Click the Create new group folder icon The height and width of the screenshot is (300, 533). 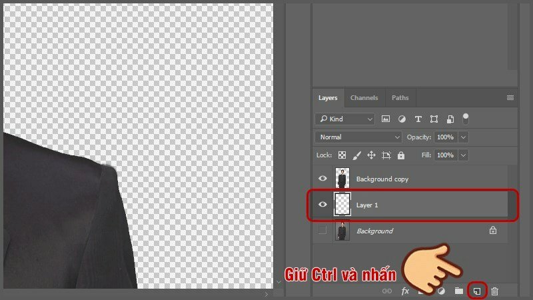[458, 291]
